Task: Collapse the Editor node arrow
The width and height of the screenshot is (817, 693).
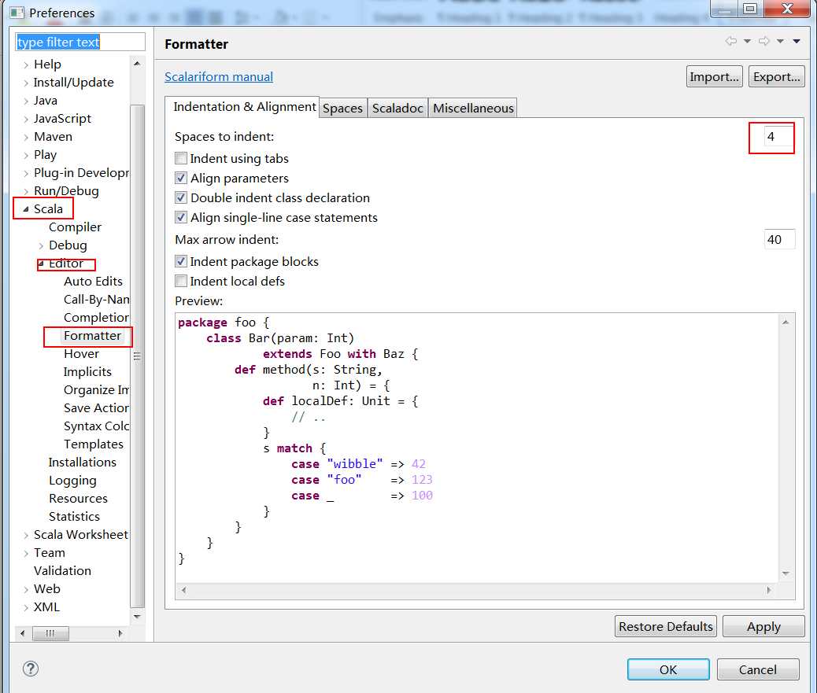Action: tap(41, 264)
